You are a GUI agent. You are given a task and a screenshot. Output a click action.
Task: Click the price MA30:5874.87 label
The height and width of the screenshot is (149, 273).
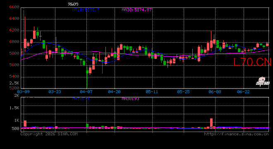[x=136, y=10]
